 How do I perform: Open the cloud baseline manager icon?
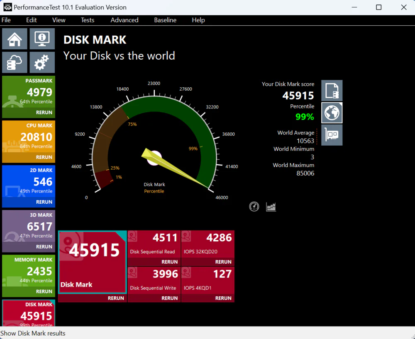(15, 63)
